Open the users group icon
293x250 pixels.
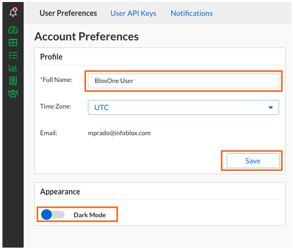pos(13,94)
